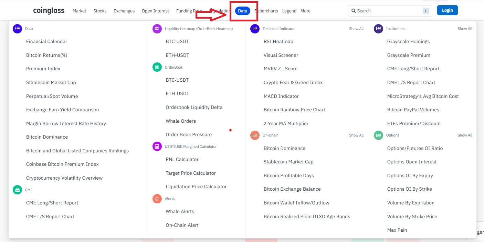
Task: Open Whale Alerts
Action: click(x=180, y=211)
